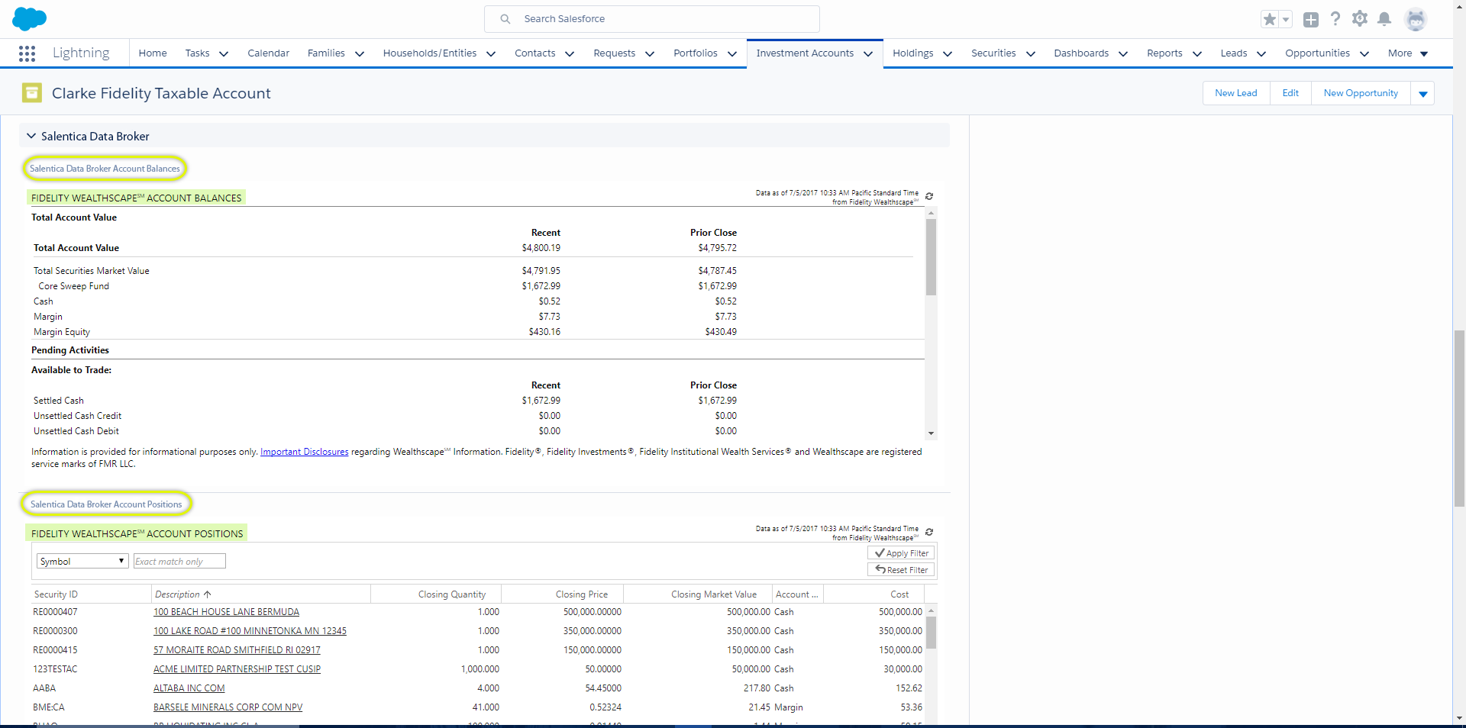Show more record actions dropdown
Screen dimensions: 1466x728
(1422, 93)
